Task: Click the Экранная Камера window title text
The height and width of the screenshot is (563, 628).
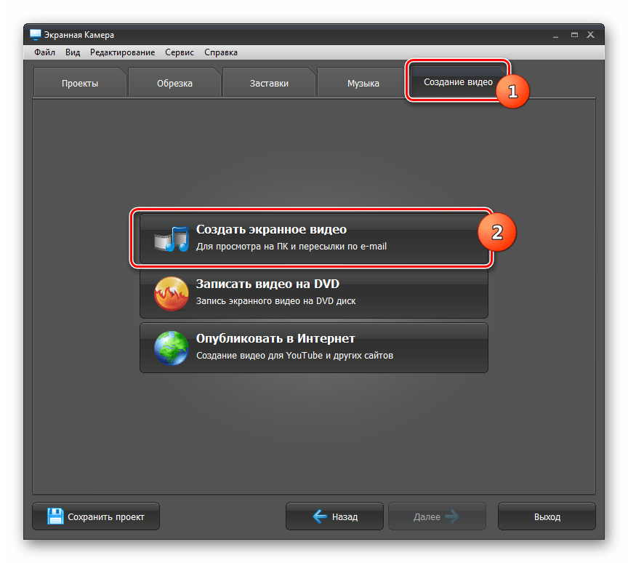Action: [79, 35]
